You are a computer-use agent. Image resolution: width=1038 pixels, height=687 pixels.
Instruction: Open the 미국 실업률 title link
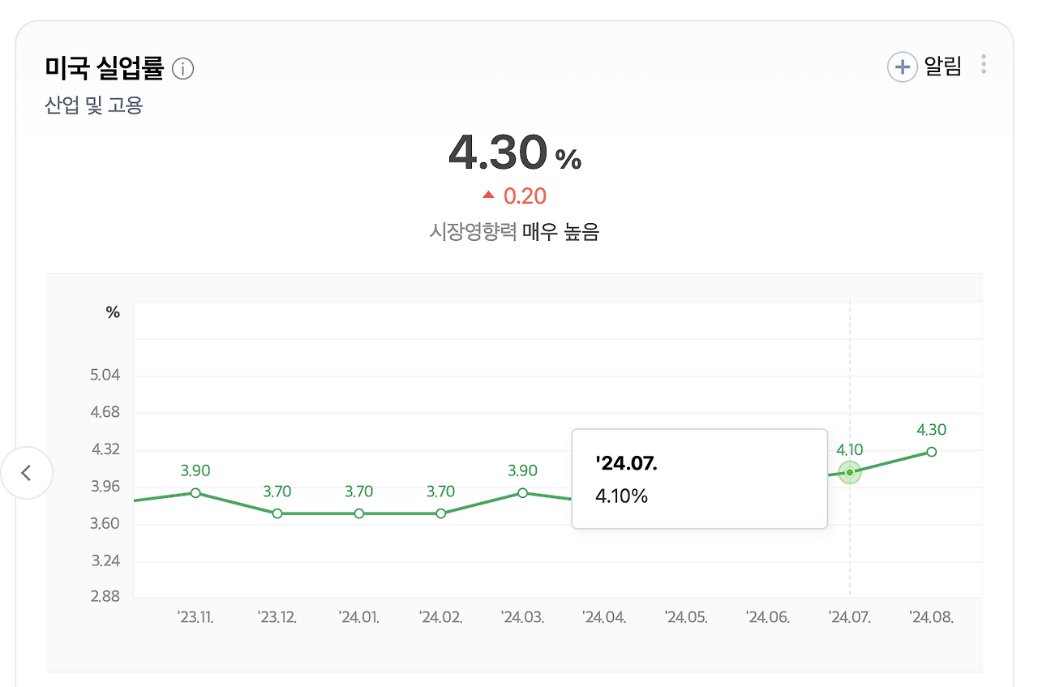(x=106, y=68)
